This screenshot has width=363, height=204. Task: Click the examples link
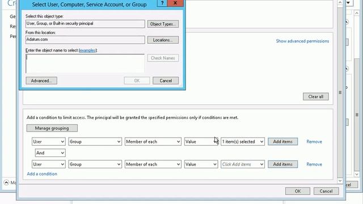(x=87, y=50)
